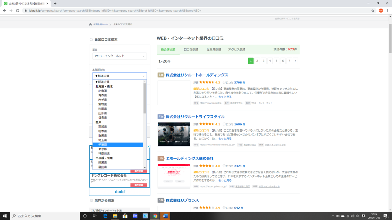
Task: Close the jobtalk browser tab
Action: tap(48, 3)
